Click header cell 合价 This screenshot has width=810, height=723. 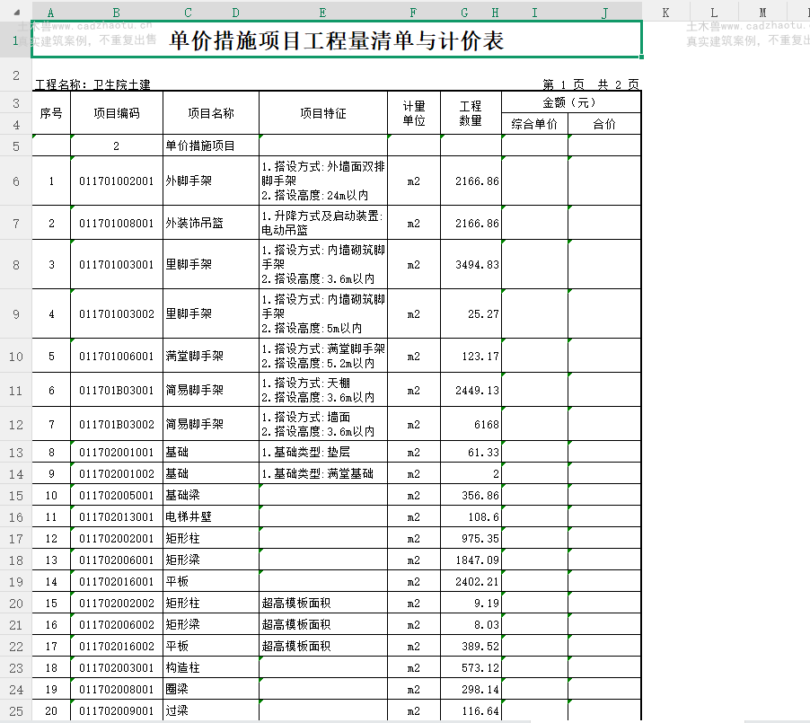coord(604,124)
